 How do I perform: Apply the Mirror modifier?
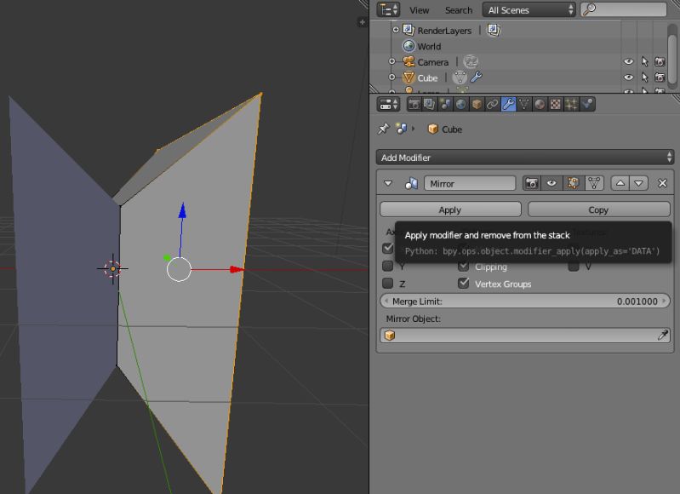click(450, 210)
